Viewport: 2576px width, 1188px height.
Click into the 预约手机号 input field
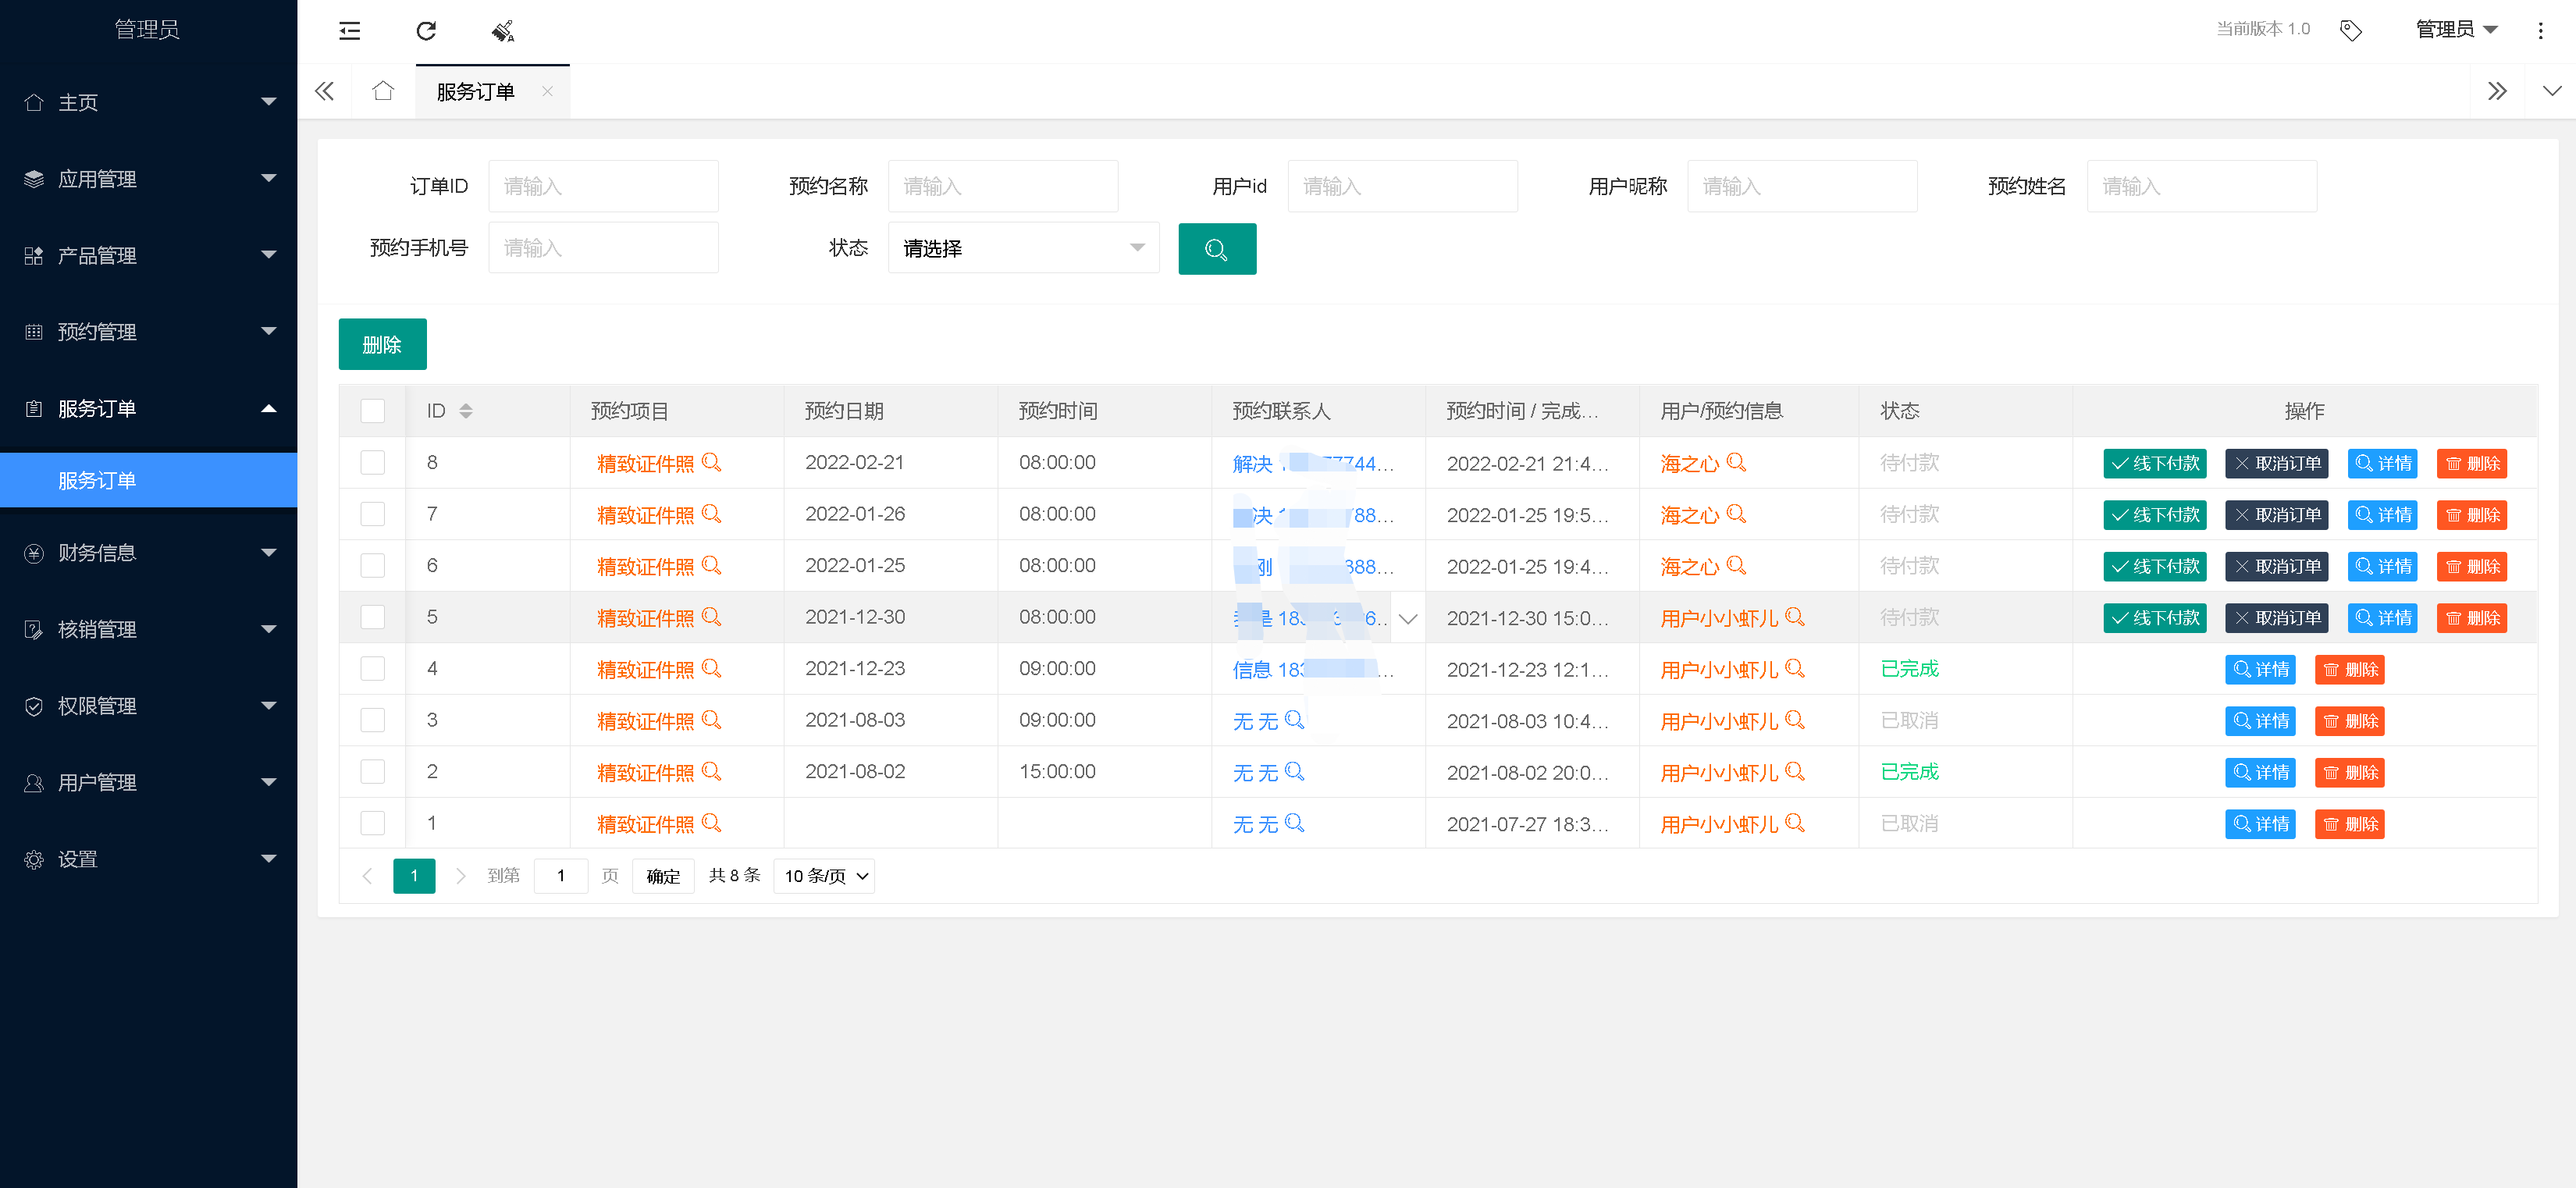[x=603, y=248]
